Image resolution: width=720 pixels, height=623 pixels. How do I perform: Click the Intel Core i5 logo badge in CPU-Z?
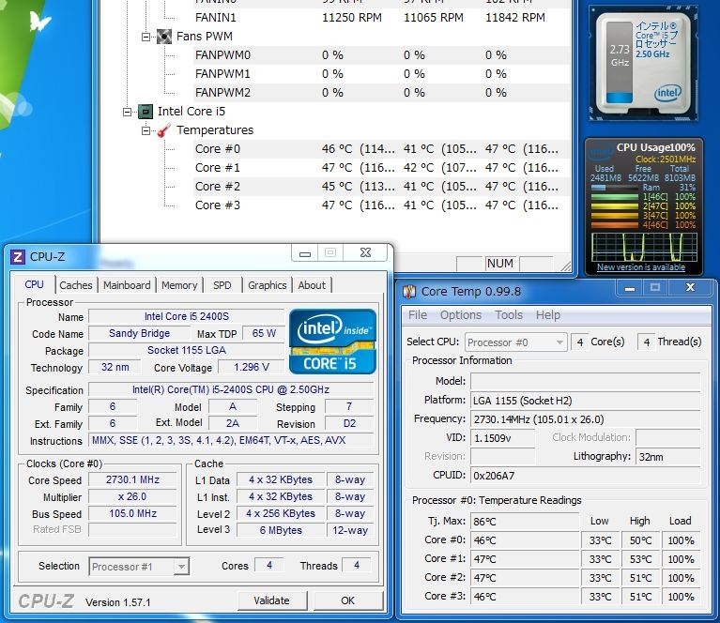coord(332,341)
